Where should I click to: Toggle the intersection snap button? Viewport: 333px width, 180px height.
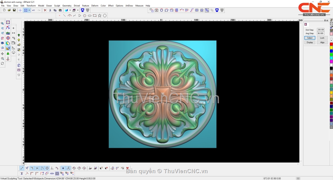coord(37,168)
